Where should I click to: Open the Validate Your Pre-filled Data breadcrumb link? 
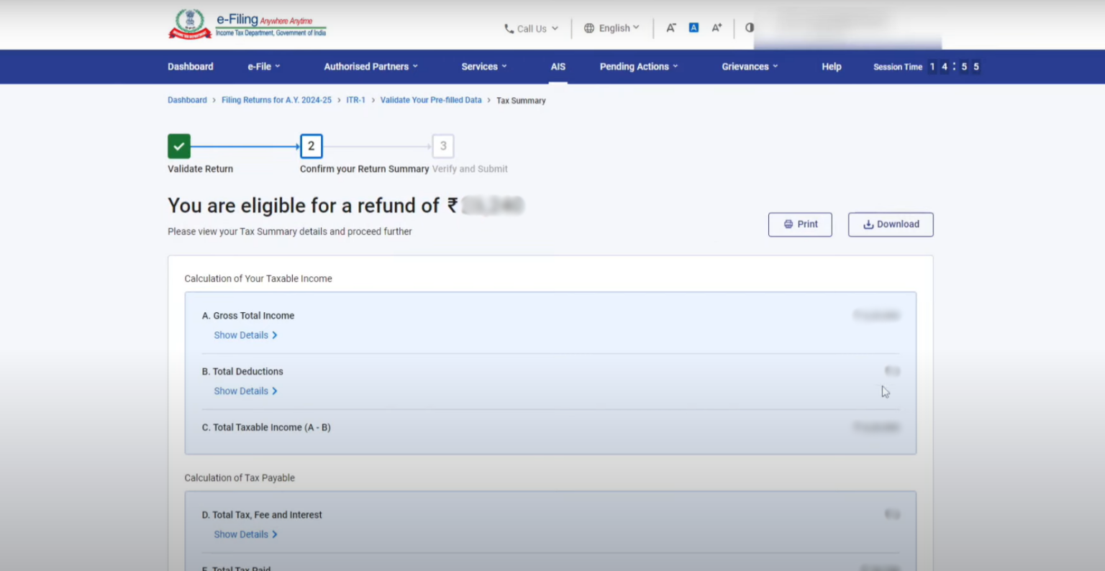point(430,100)
